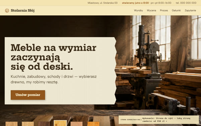201x126 pixels.
Task: Choose the bright orange wood swatch
Action: coord(93,124)
